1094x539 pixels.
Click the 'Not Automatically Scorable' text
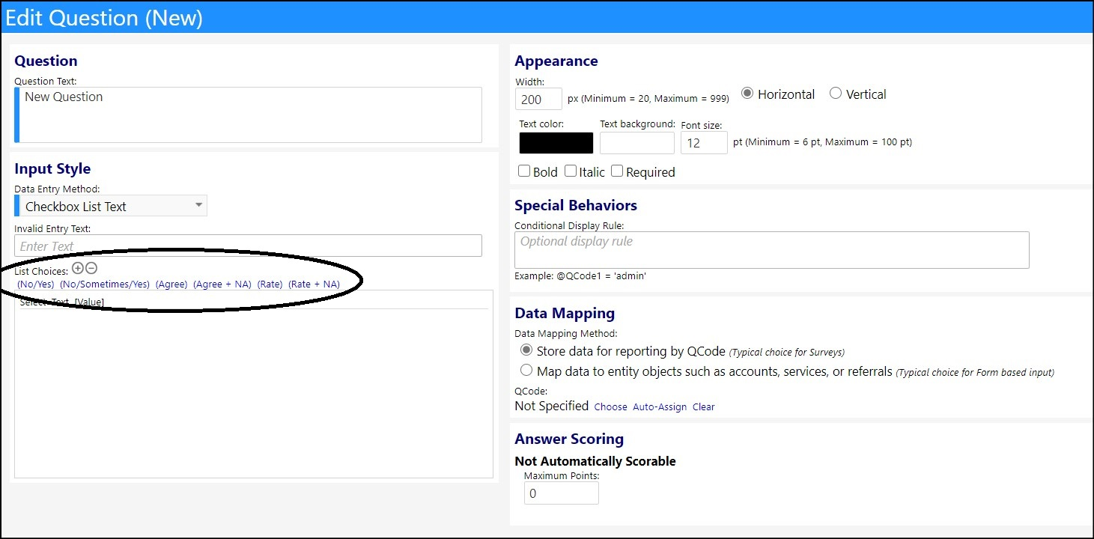click(595, 461)
